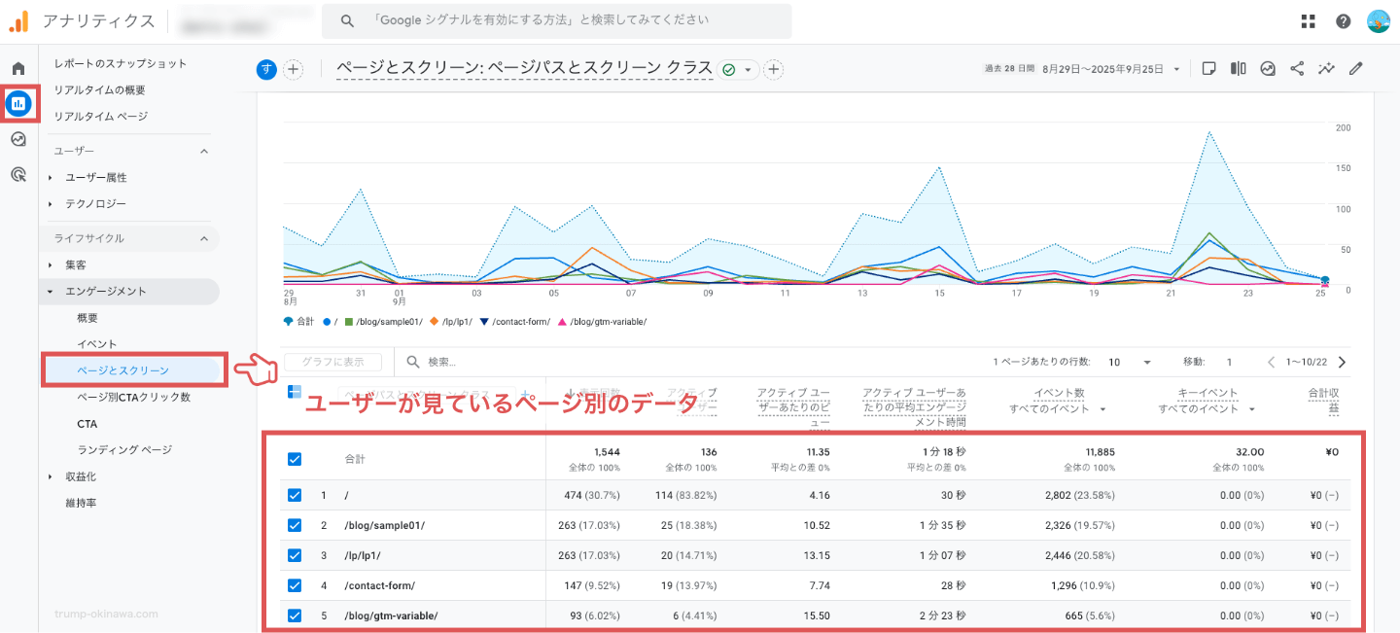Viewport: 1400px width, 633px height.
Task: Open the Help question mark icon
Action: coord(1344,21)
